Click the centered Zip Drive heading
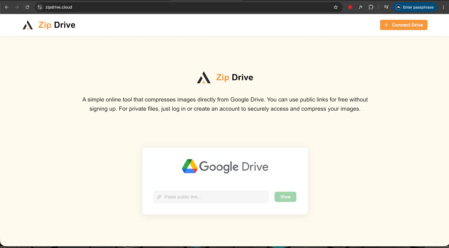Image resolution: width=449 pixels, height=248 pixels. [x=235, y=77]
